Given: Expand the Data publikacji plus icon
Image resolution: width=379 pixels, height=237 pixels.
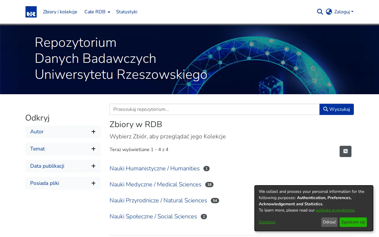Looking at the screenshot, I should click(x=93, y=166).
